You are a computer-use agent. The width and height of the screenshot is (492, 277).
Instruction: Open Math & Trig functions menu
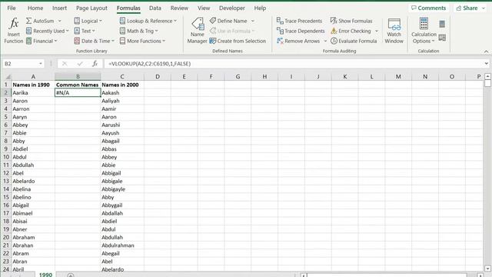(x=138, y=31)
